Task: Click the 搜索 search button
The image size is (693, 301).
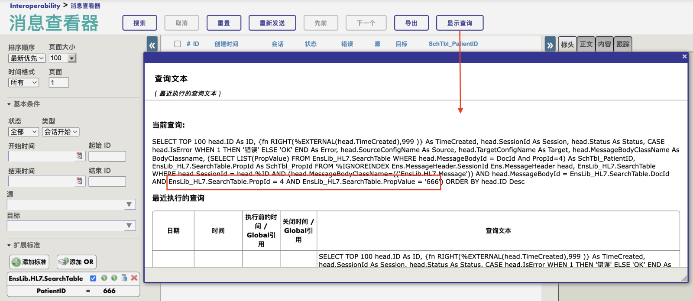Action: tap(139, 23)
